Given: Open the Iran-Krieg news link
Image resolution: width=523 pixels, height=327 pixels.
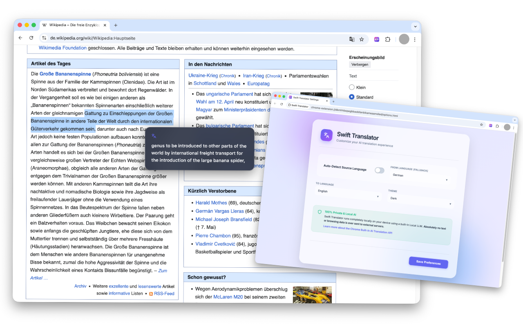Looking at the screenshot, I should point(253,76).
